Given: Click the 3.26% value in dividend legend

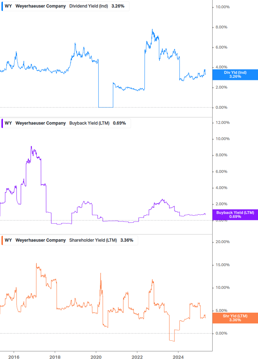Looking at the screenshot, I should tap(118, 6).
